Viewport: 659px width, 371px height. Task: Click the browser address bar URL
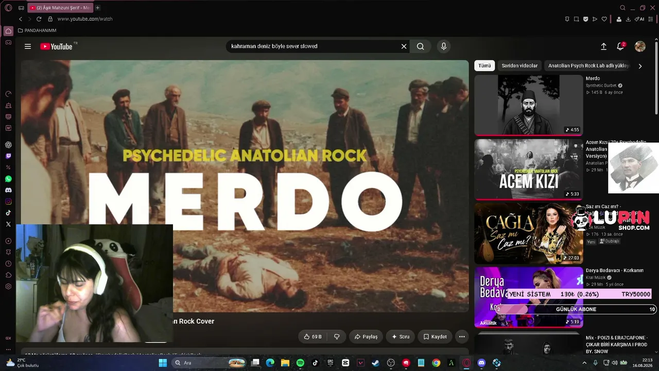[85, 19]
